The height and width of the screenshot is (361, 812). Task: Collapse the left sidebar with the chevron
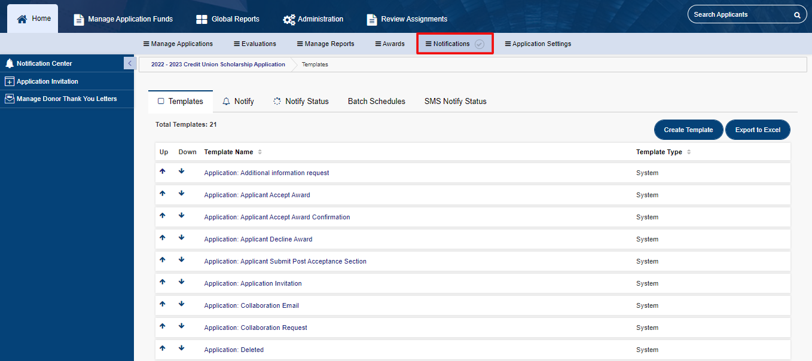[129, 63]
